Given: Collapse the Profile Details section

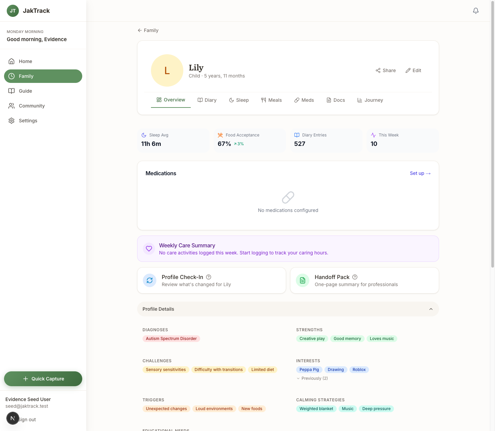Looking at the screenshot, I should [431, 309].
